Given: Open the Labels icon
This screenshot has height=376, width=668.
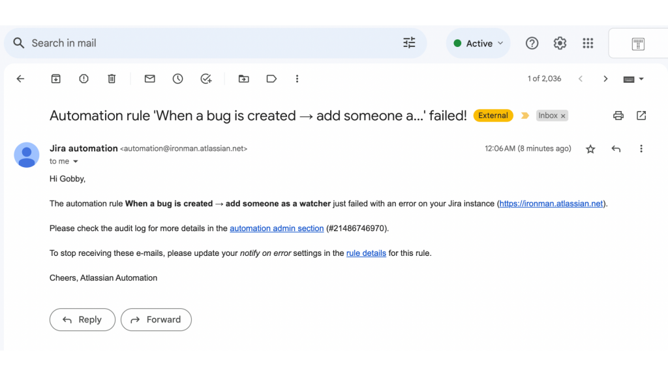Looking at the screenshot, I should pos(271,79).
